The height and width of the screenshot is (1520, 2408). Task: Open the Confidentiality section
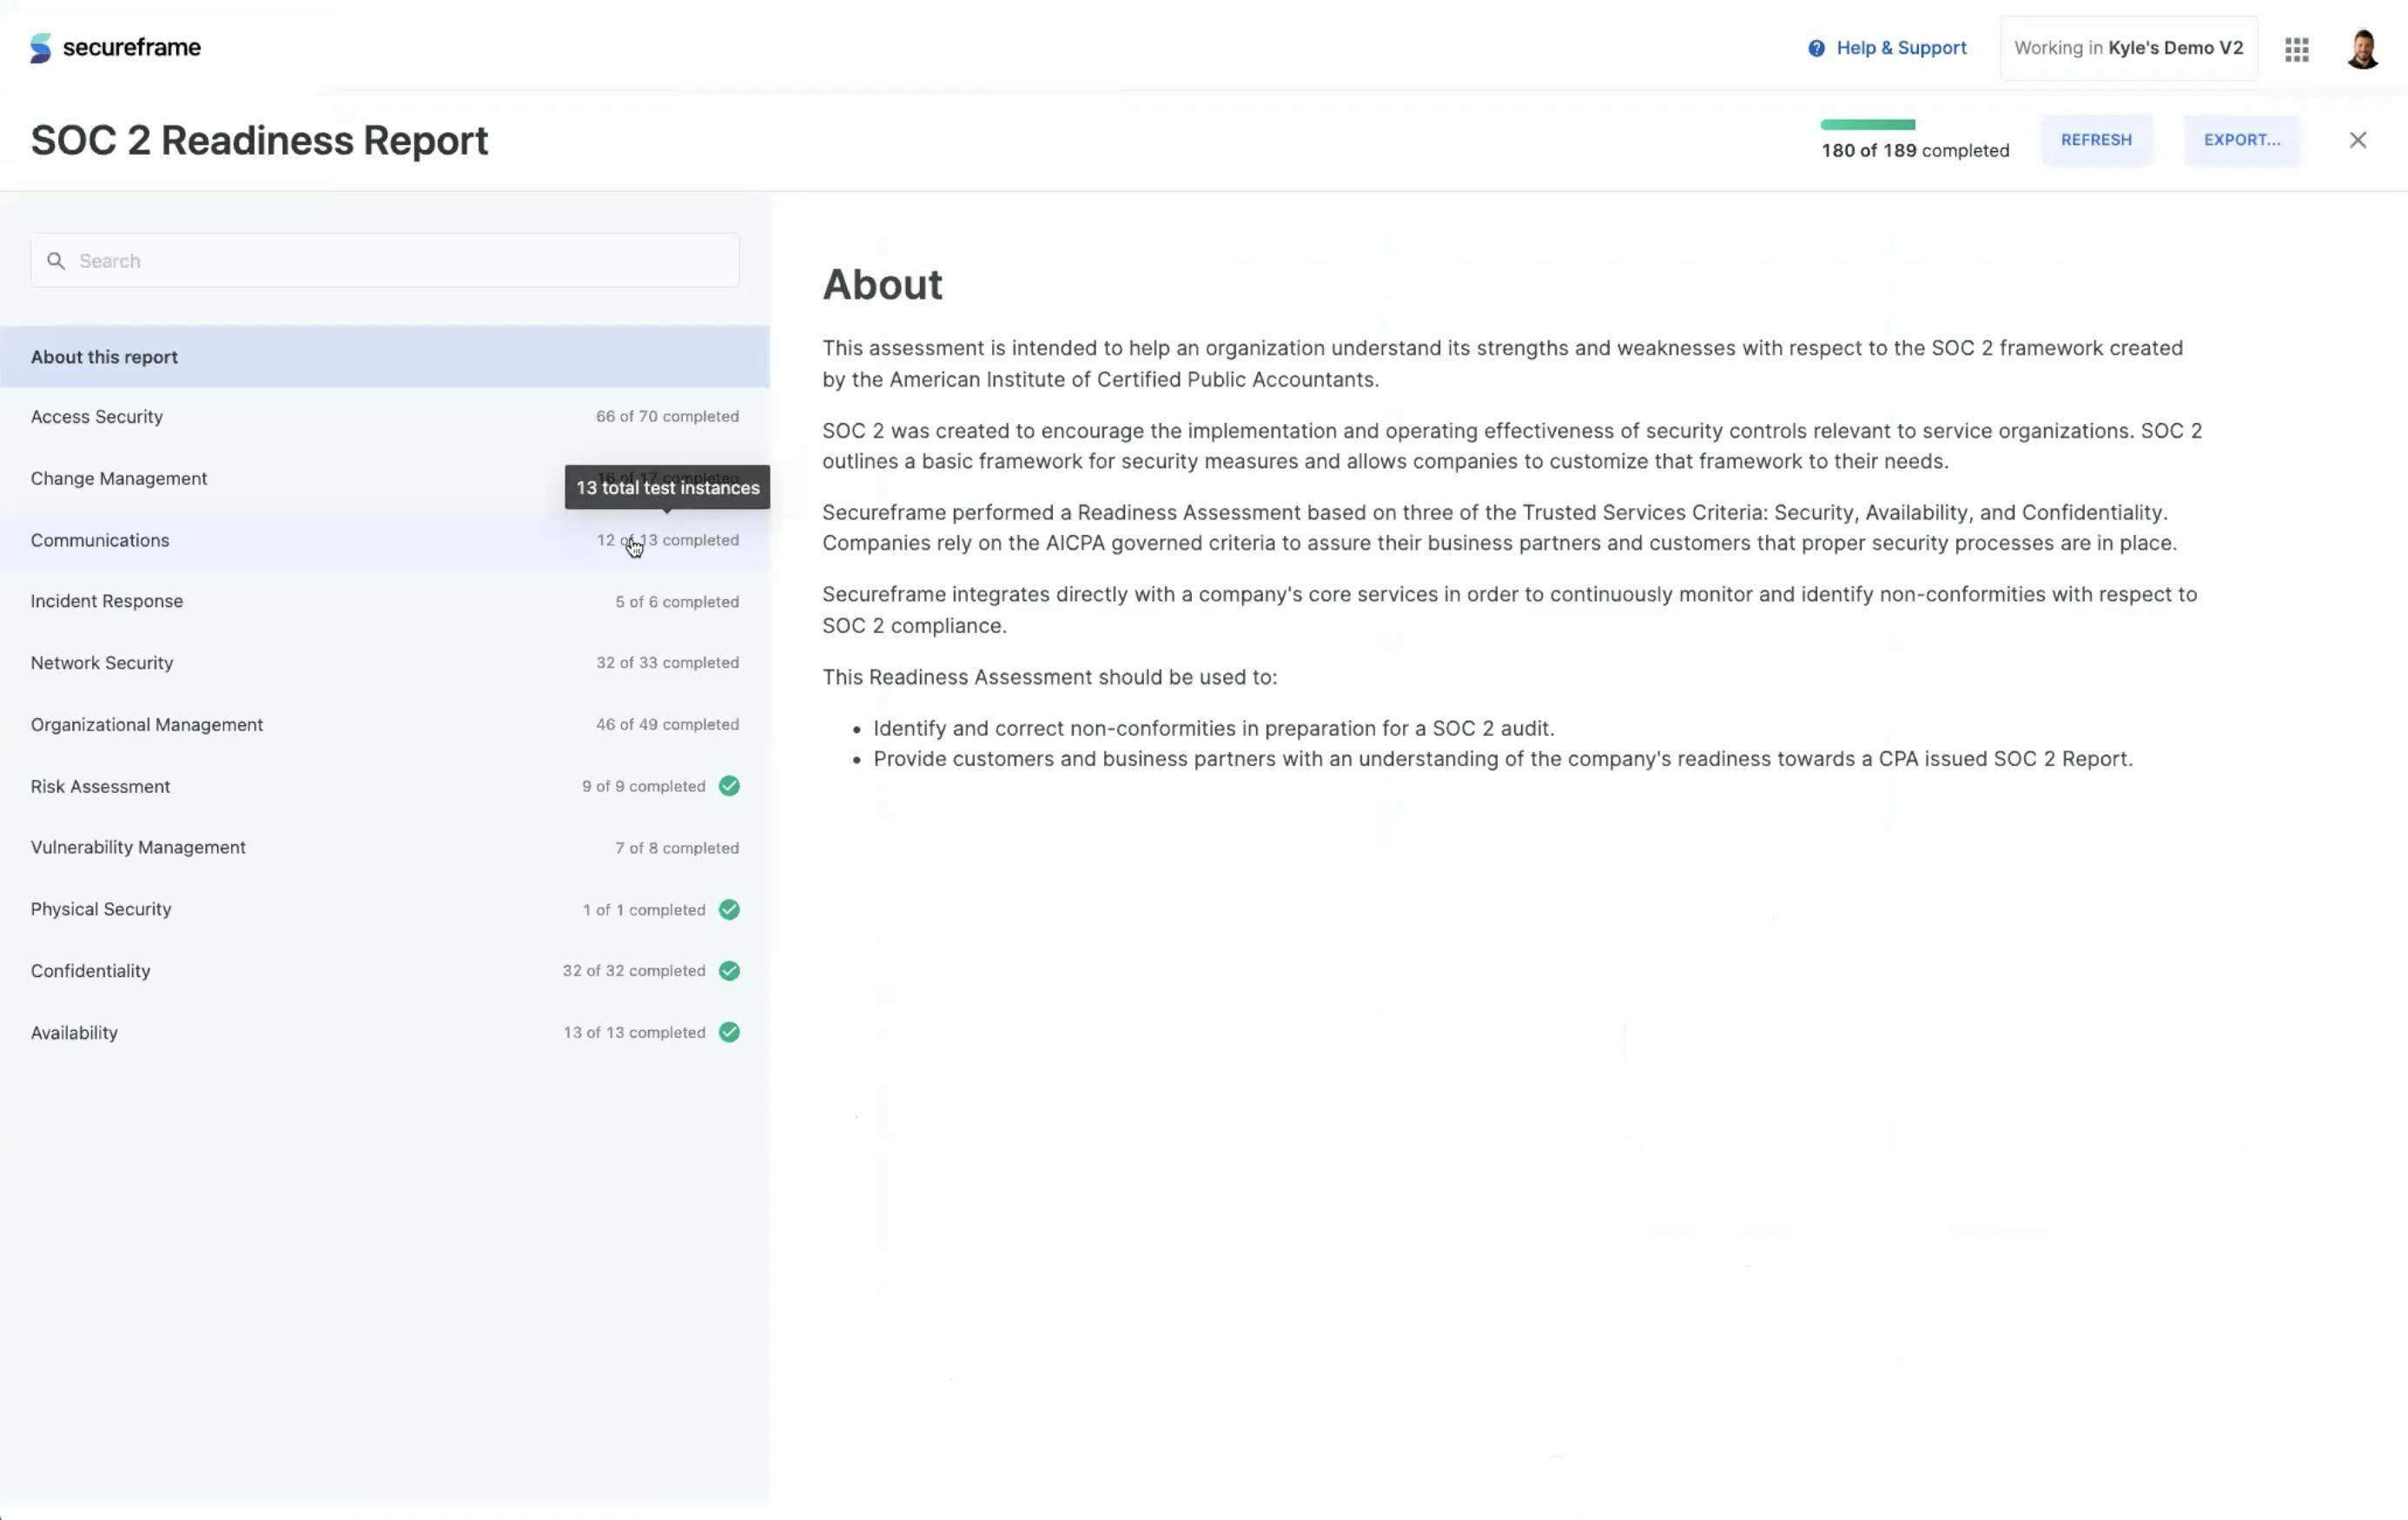pos(385,971)
